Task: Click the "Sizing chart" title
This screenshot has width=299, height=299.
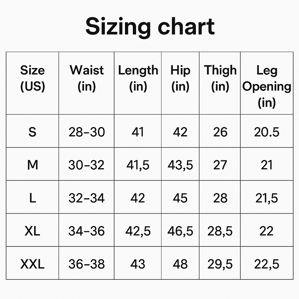Action: tap(150, 27)
